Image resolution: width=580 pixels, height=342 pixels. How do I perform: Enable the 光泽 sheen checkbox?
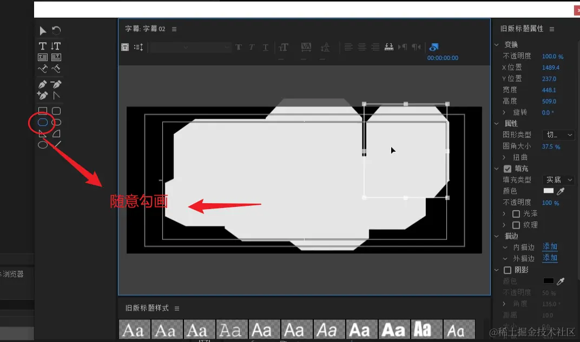point(516,214)
